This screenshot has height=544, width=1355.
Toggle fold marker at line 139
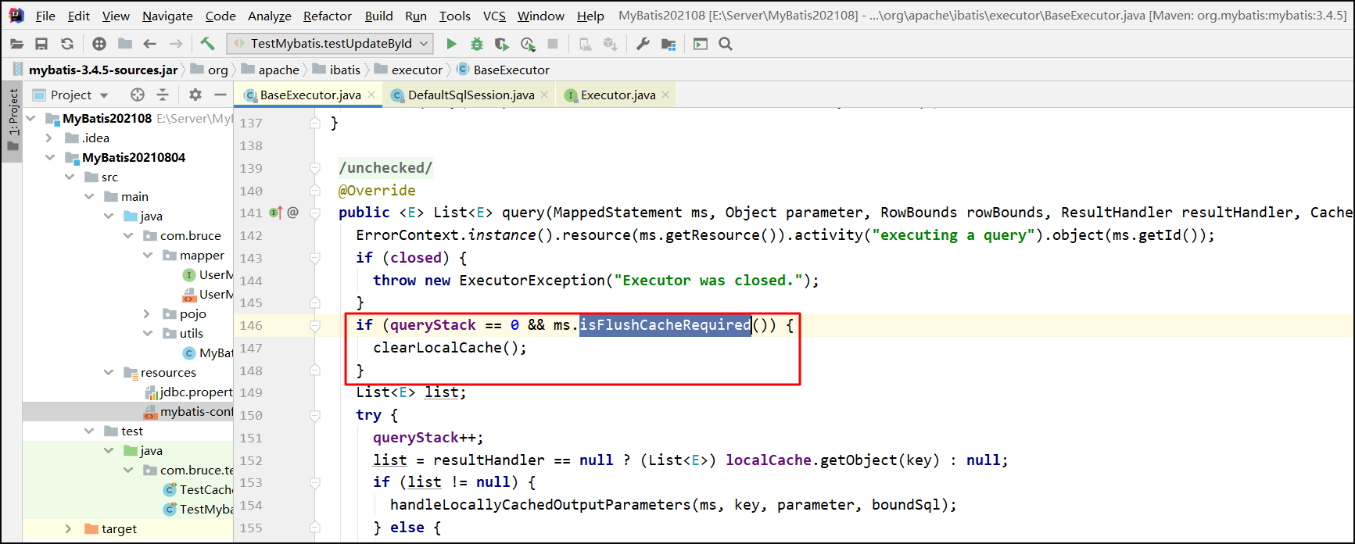coord(315,168)
